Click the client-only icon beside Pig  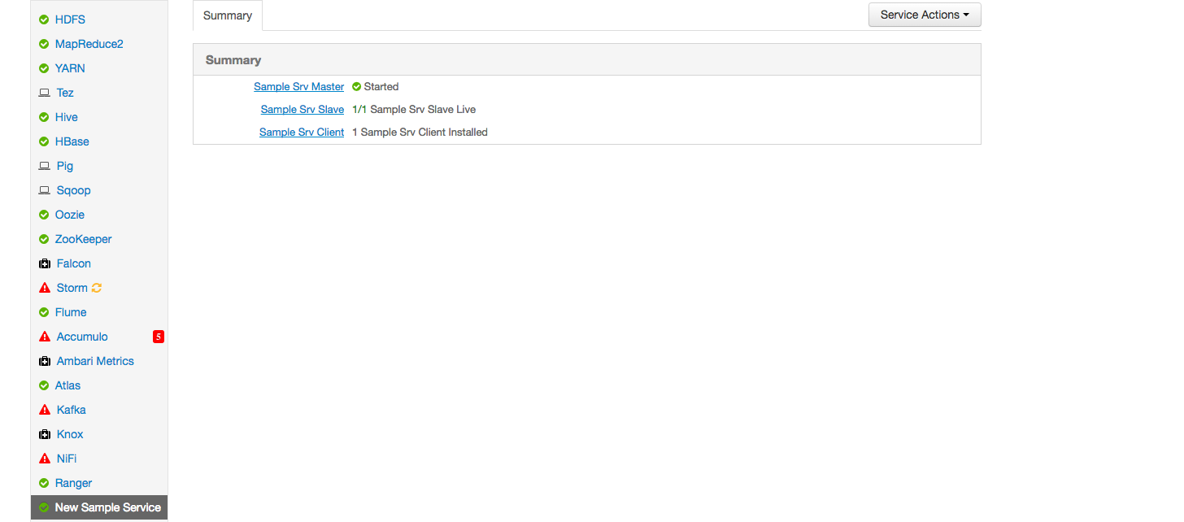pos(44,166)
